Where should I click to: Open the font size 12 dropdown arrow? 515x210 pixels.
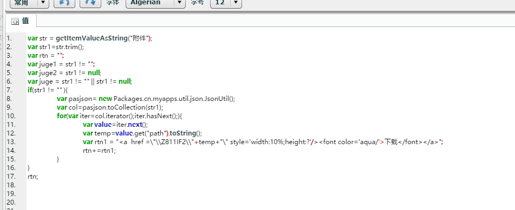coord(236,3)
